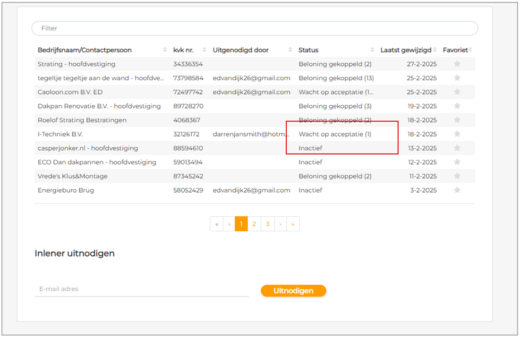Mark Vrede's Klus&Montage as favorite
Image resolution: width=520 pixels, height=337 pixels.
pyautogui.click(x=457, y=176)
